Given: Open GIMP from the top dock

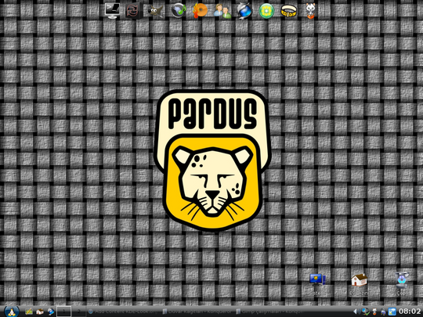Looking at the screenshot, I should pyautogui.click(x=156, y=11).
